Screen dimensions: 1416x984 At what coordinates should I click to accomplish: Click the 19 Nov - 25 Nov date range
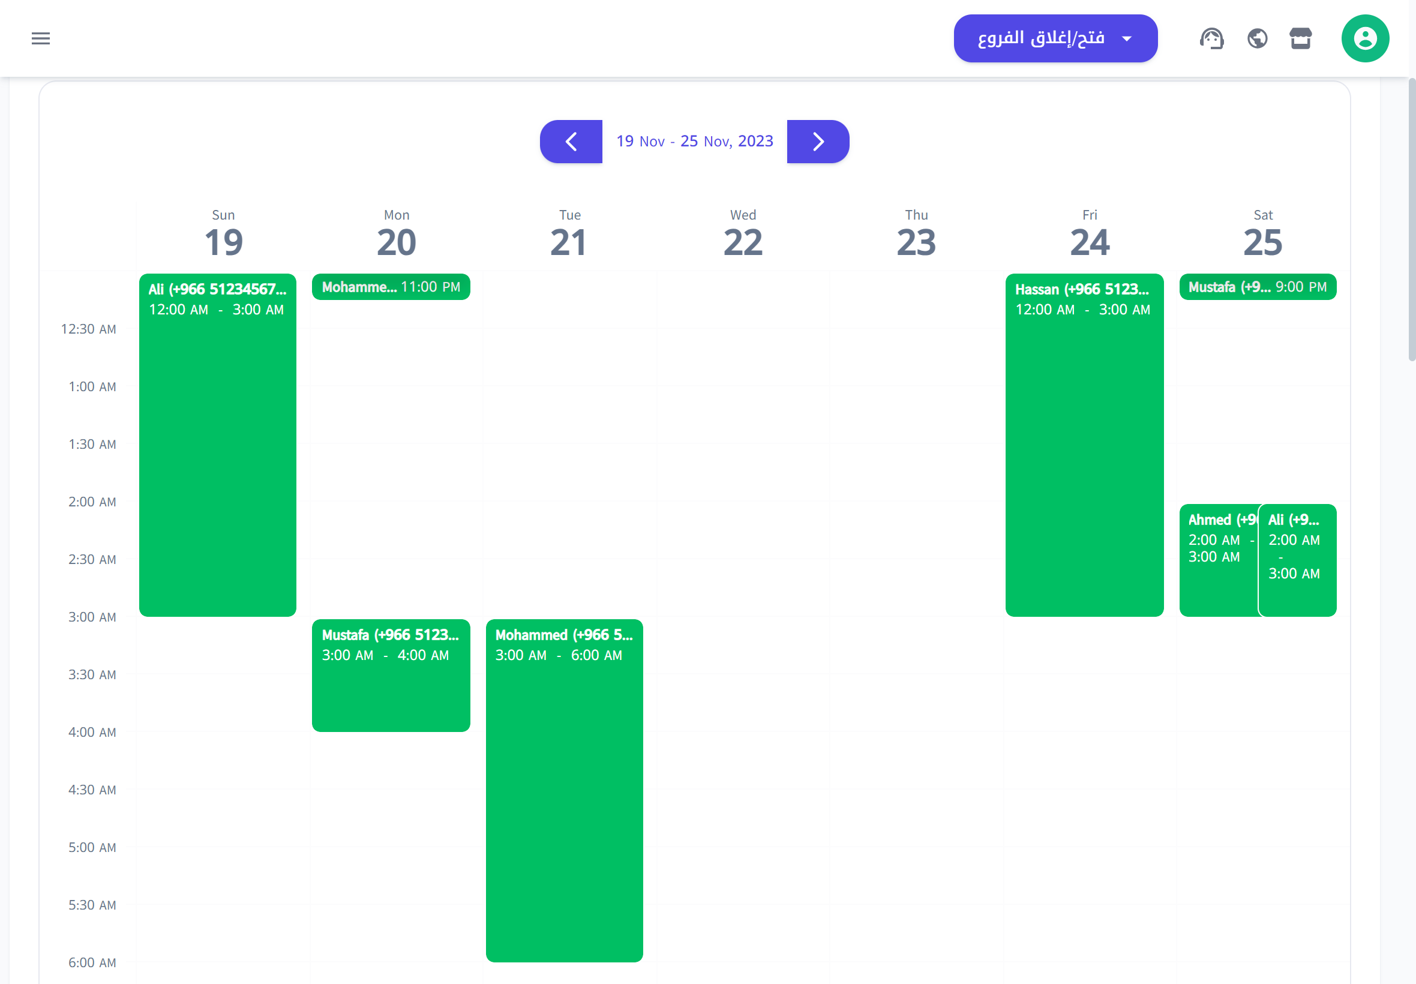click(x=695, y=141)
